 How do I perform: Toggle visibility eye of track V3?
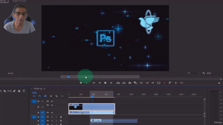pyautogui.click(x=52, y=101)
